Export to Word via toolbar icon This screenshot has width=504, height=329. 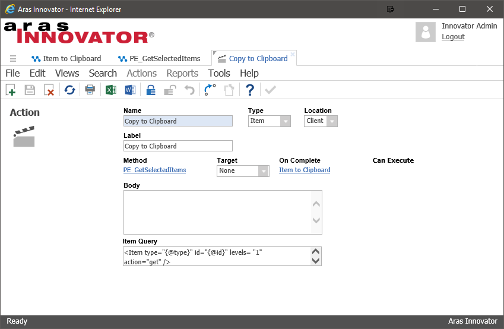(130, 90)
